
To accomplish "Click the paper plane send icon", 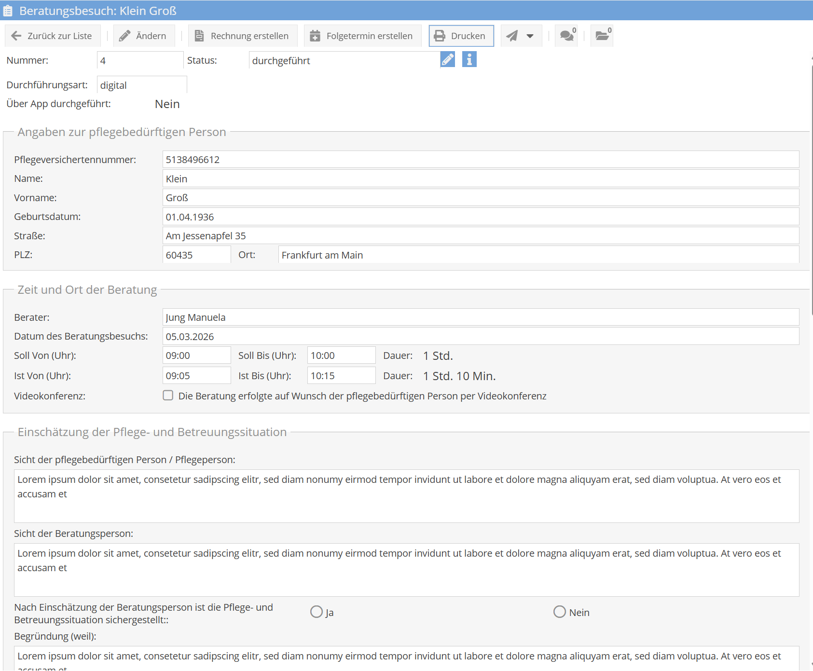I will click(x=512, y=36).
